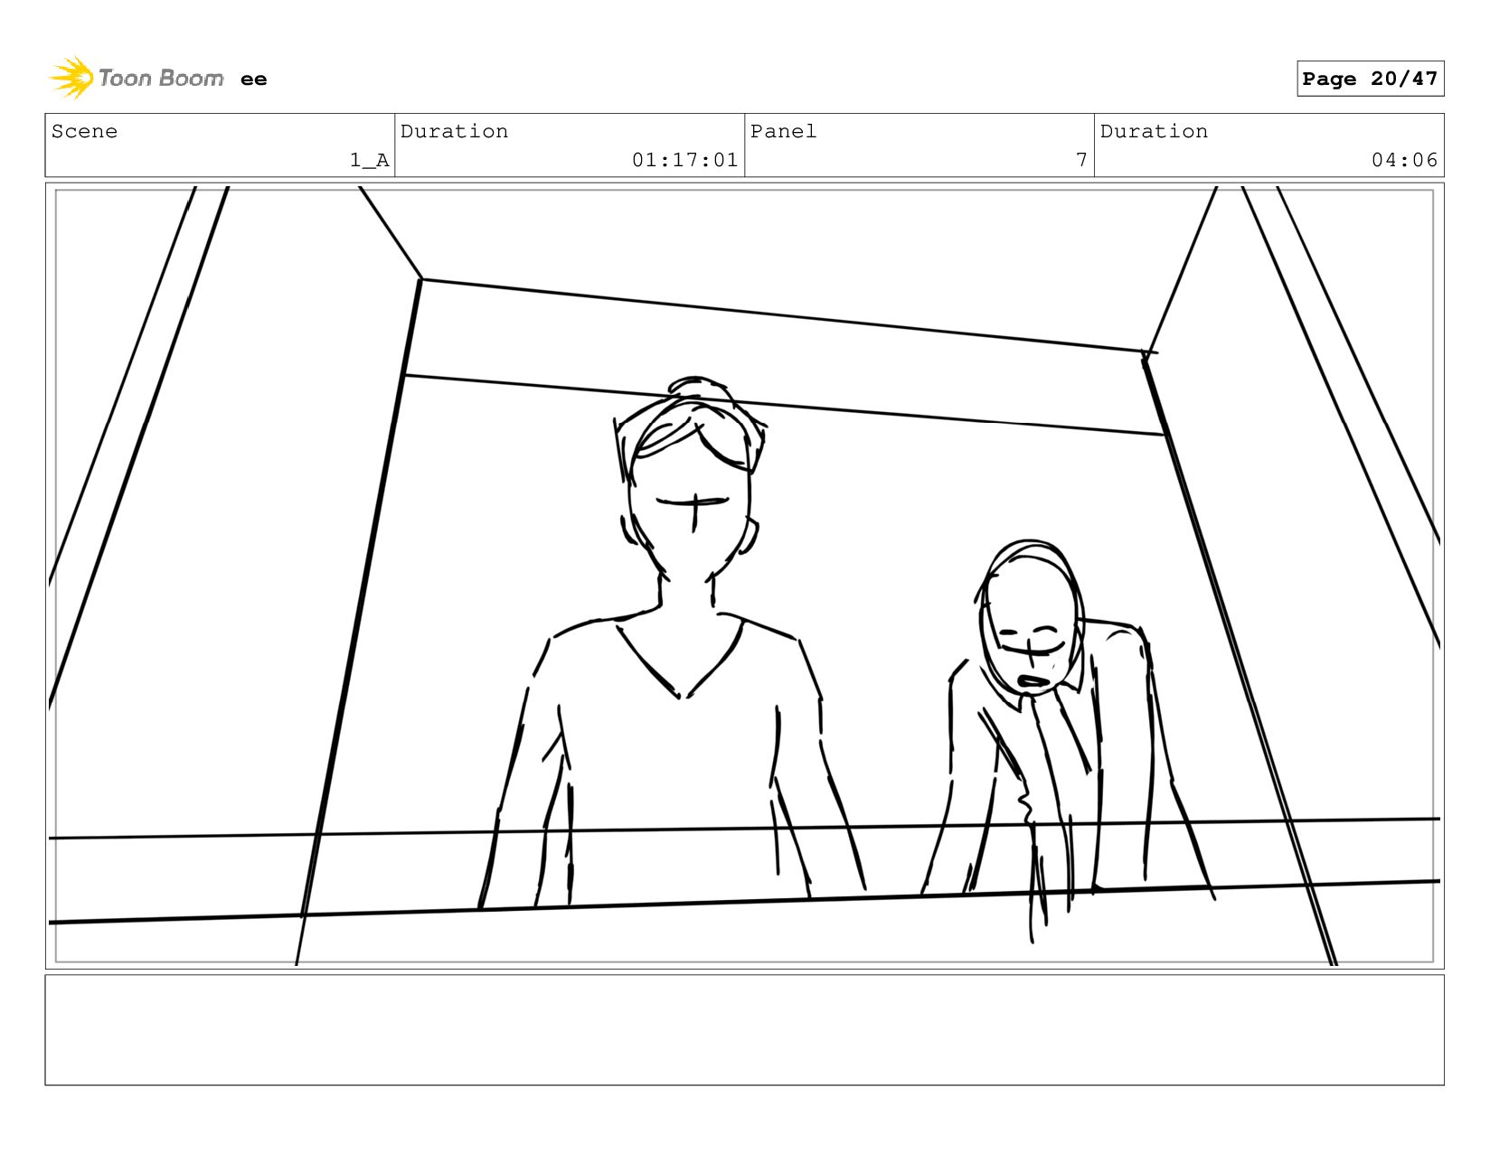
Task: Click the 'ee' project title text
Action: pyautogui.click(x=254, y=80)
